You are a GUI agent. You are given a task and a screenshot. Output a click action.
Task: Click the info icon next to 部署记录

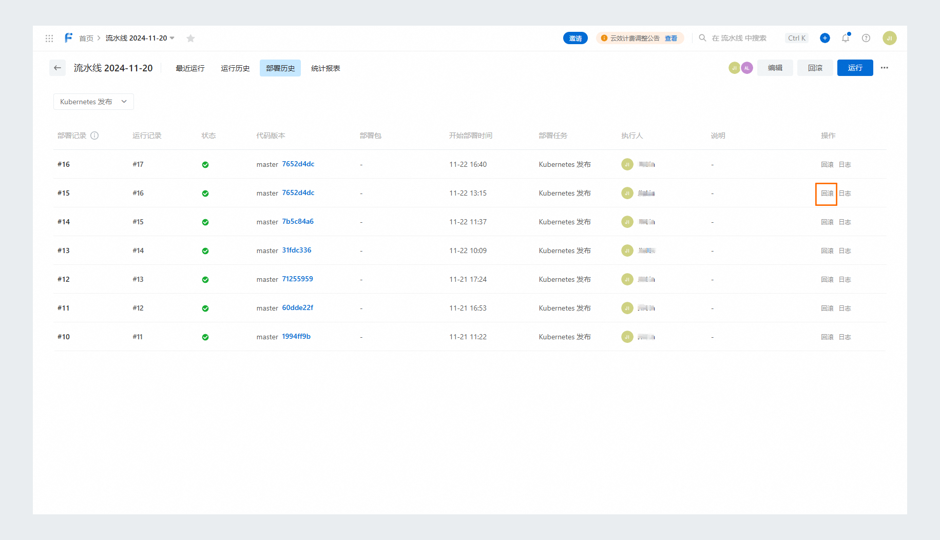click(x=94, y=136)
